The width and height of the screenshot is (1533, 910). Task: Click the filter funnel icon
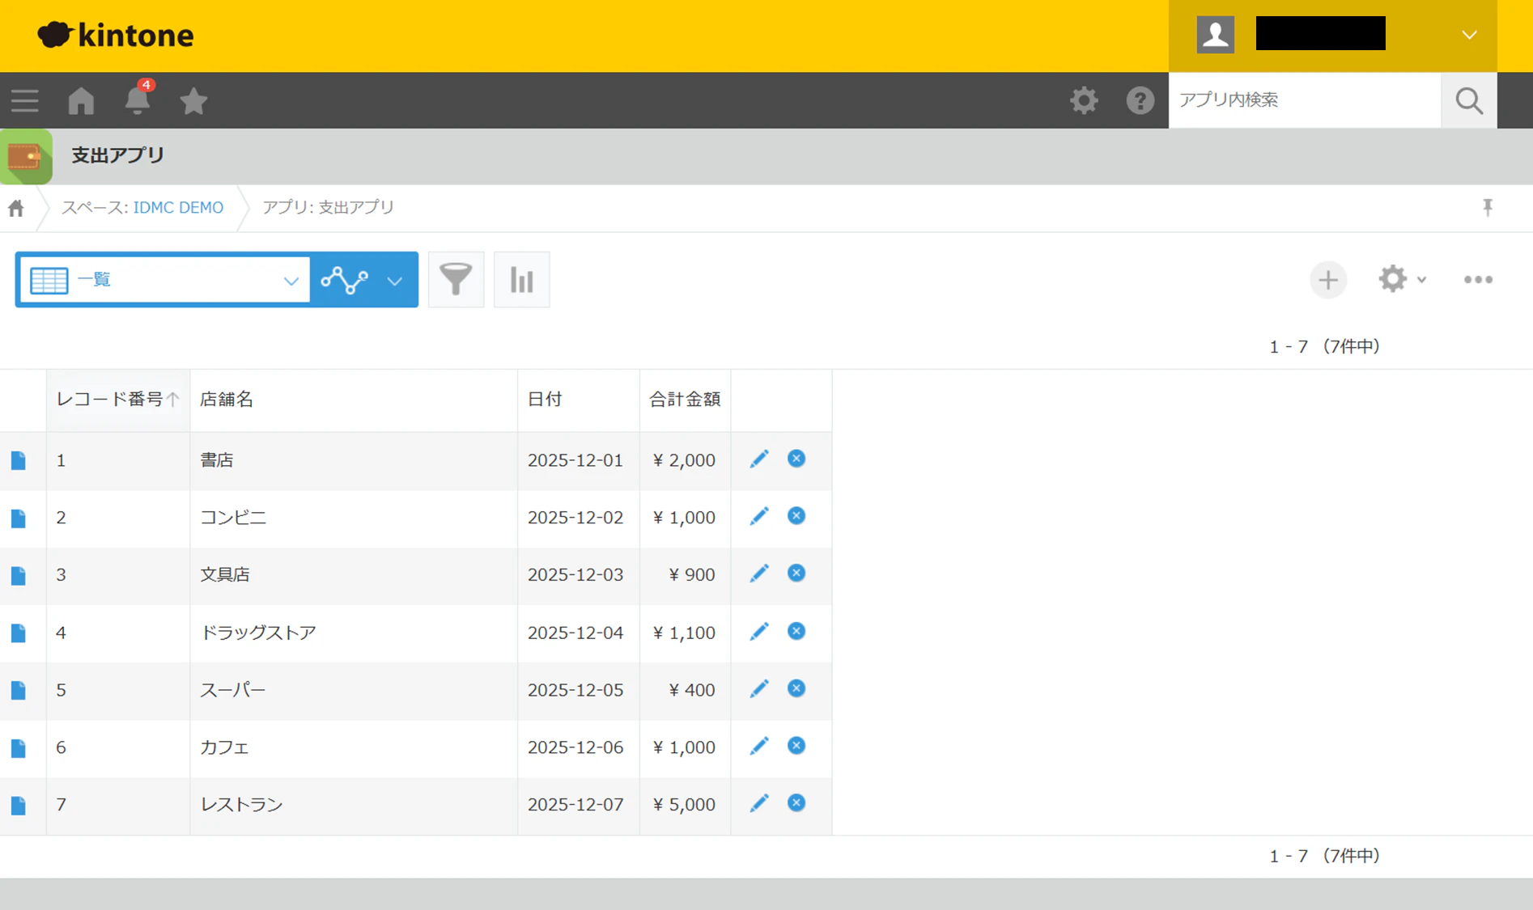pos(456,280)
